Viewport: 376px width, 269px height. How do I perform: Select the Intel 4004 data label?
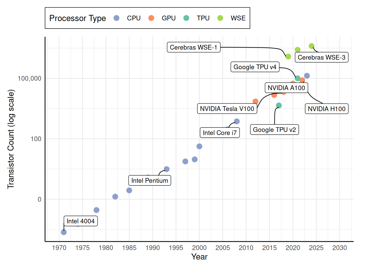click(x=81, y=221)
